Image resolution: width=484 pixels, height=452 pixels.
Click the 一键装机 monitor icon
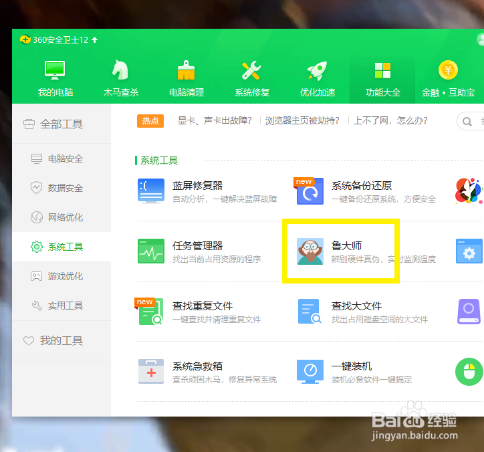(310, 371)
